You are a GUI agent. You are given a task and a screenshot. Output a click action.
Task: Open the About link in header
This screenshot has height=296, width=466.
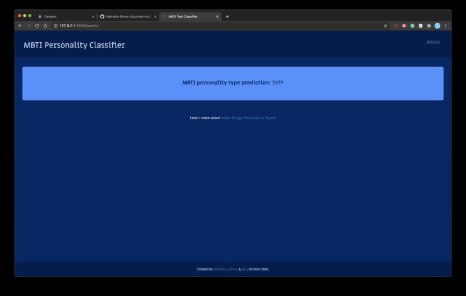tap(432, 42)
